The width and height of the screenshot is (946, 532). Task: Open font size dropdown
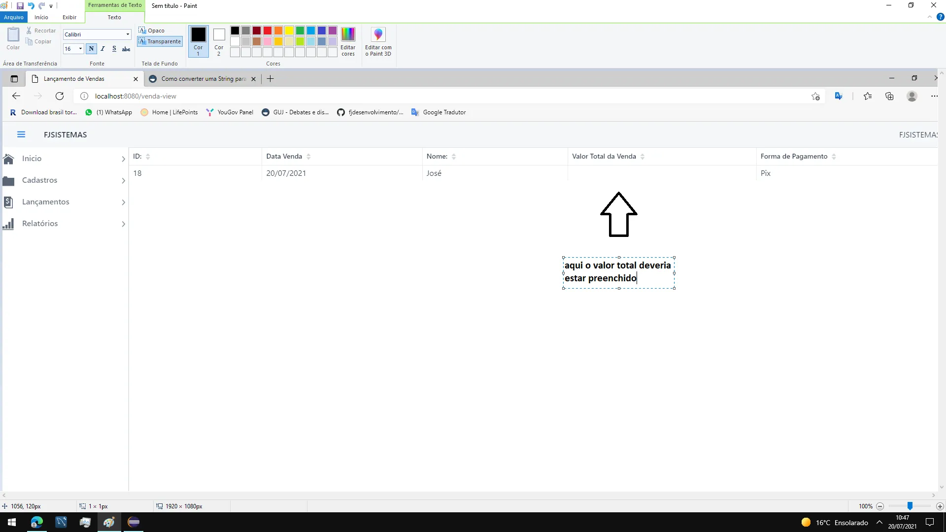click(x=80, y=49)
